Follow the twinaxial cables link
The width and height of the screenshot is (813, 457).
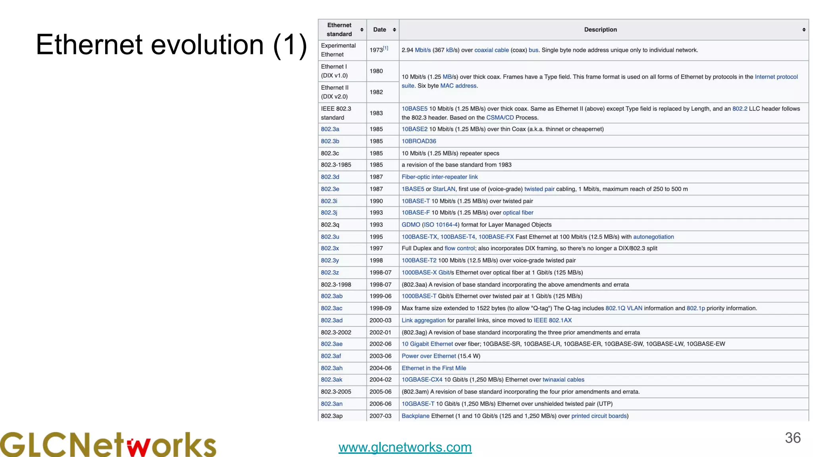[563, 380]
